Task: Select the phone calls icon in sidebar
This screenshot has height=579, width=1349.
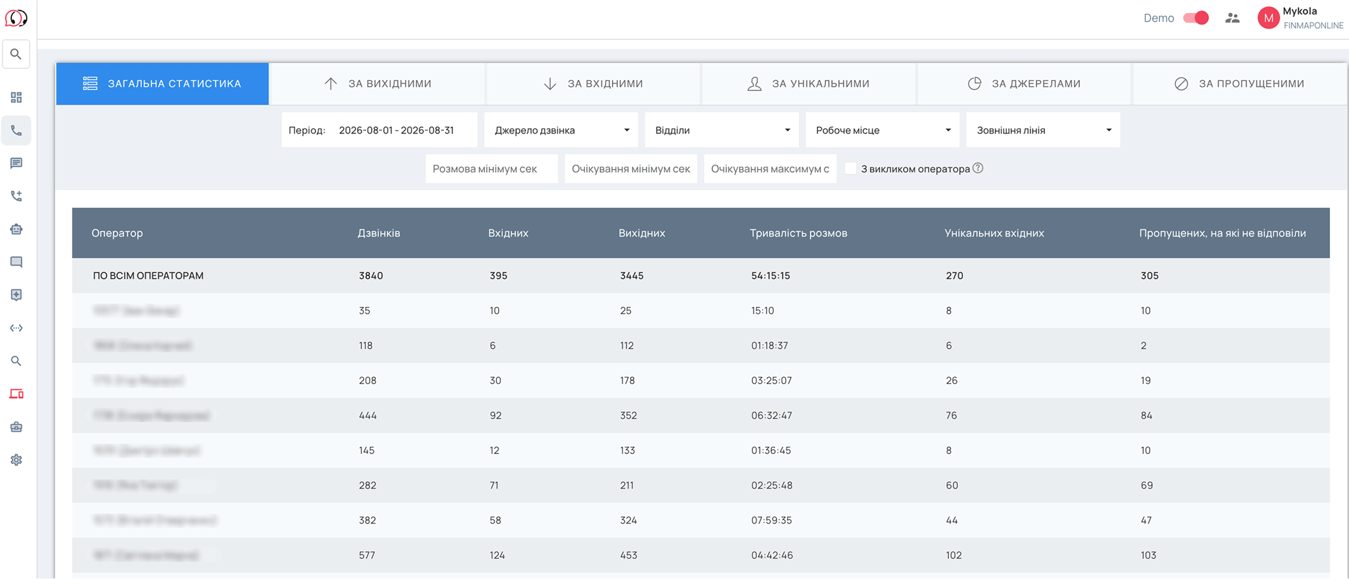Action: pos(16,130)
